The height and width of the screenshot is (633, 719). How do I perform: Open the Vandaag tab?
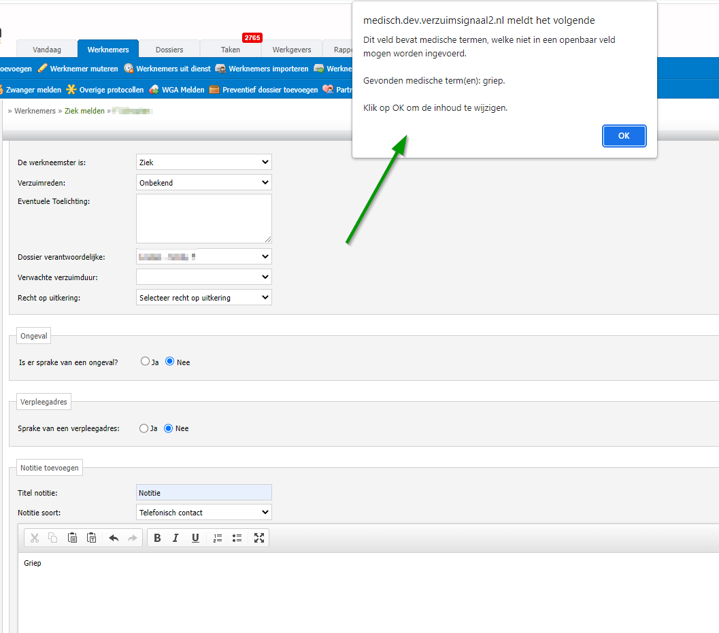(x=47, y=50)
